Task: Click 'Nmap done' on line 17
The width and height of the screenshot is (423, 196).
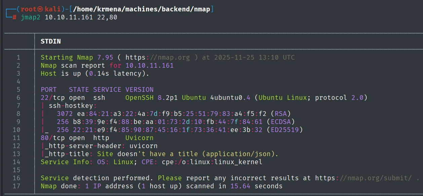Action: (x=59, y=186)
